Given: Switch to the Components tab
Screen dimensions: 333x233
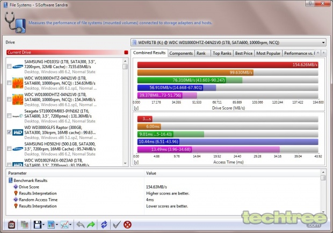Looking at the screenshot, I should pos(181,54).
